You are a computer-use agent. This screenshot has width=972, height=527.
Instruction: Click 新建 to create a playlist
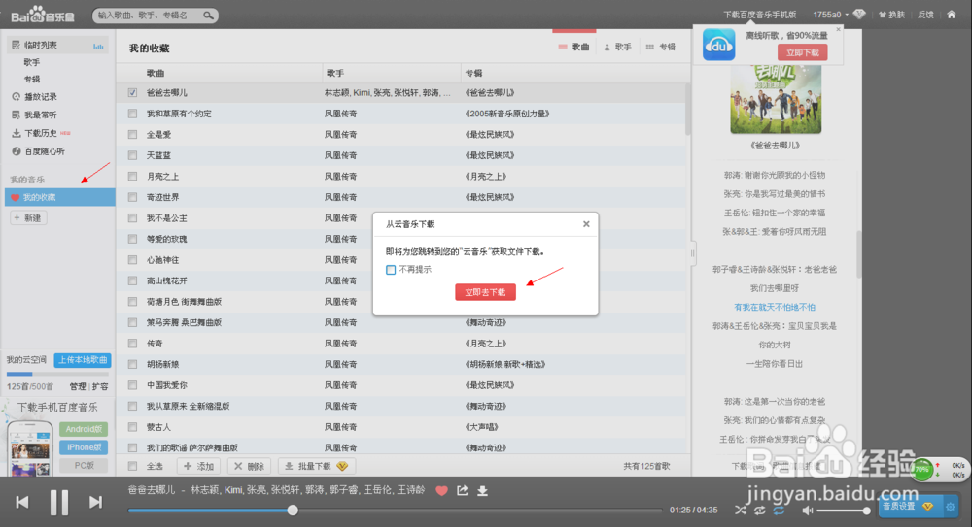[x=28, y=218]
